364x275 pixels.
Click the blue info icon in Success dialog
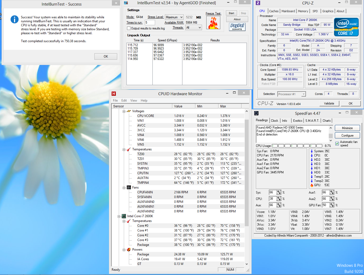14,19
